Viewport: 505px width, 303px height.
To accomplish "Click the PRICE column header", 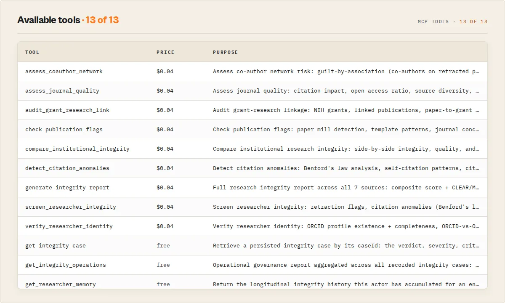I will pos(165,52).
